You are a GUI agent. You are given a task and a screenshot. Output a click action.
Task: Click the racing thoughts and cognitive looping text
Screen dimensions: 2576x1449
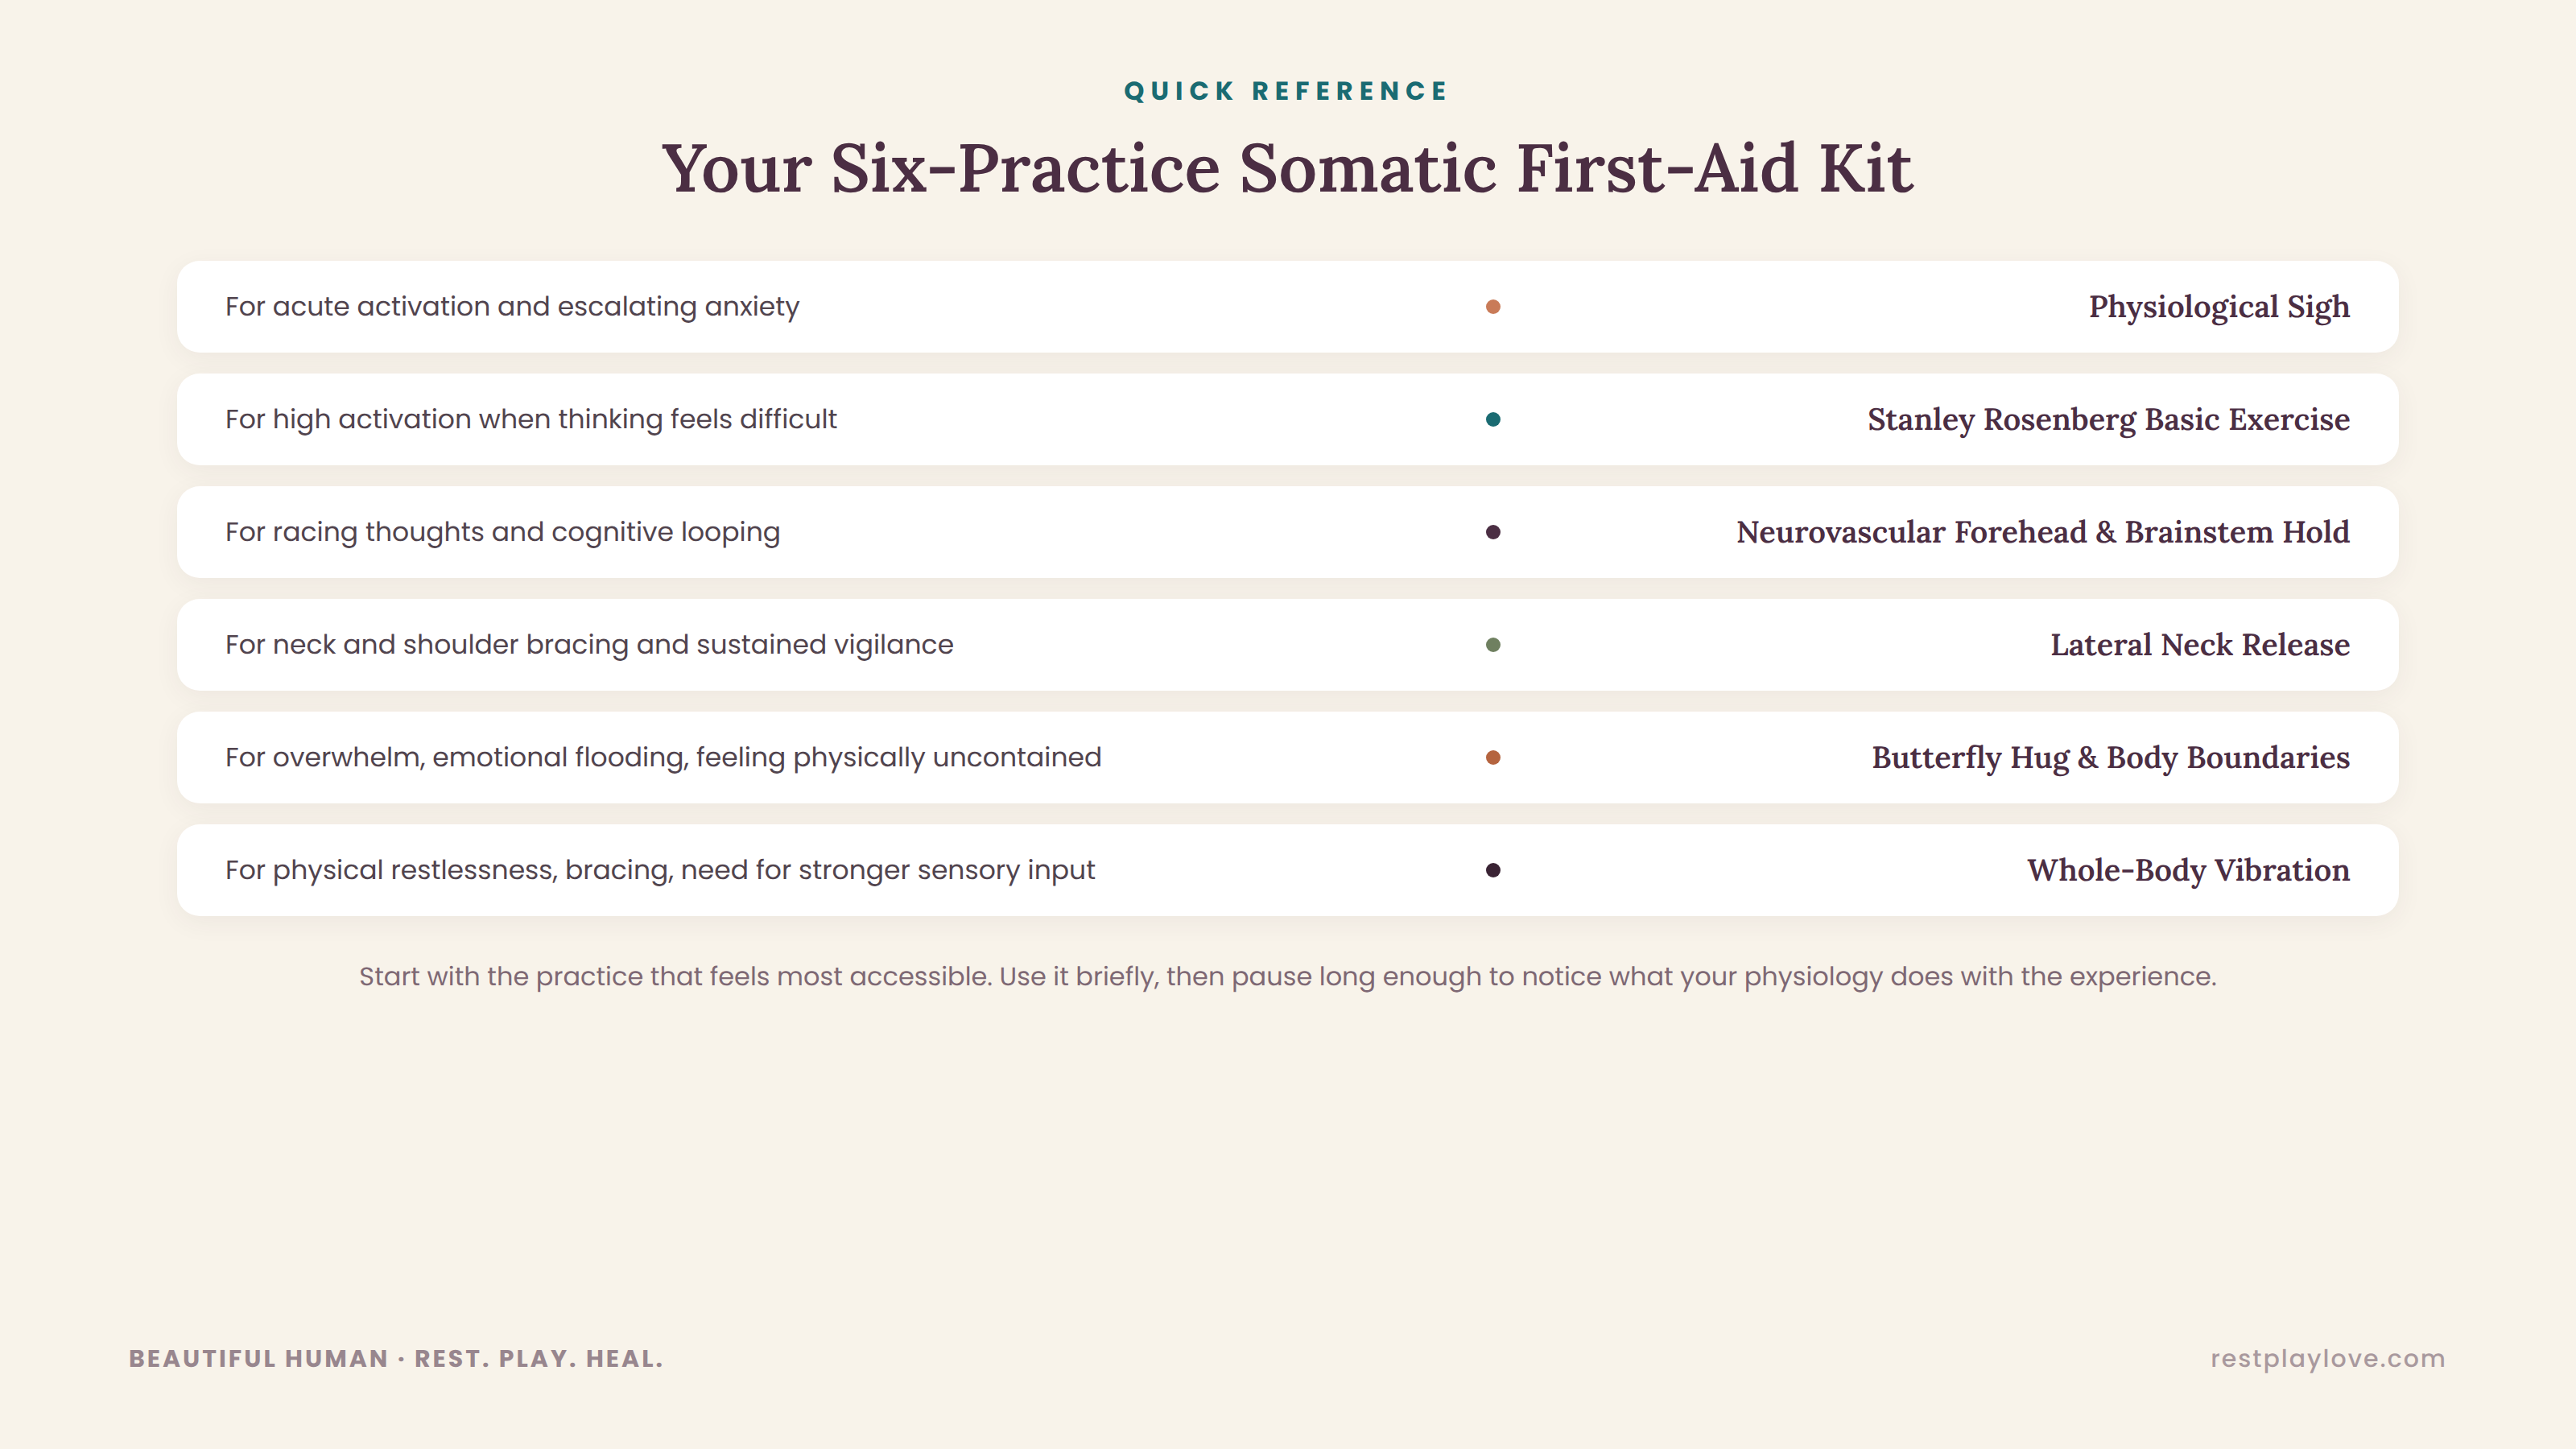pyautogui.click(x=502, y=532)
